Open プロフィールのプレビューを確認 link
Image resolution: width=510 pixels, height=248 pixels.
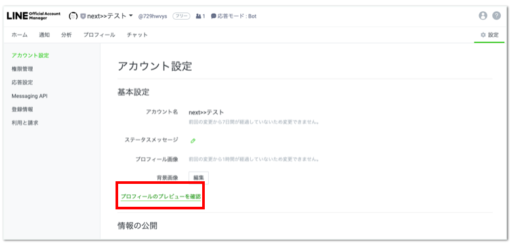point(161,196)
